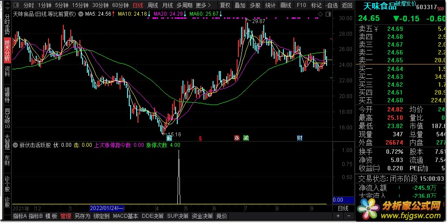Click the 多股 multi-stock button
The image size is (448, 223).
pyautogui.click(x=255, y=5)
